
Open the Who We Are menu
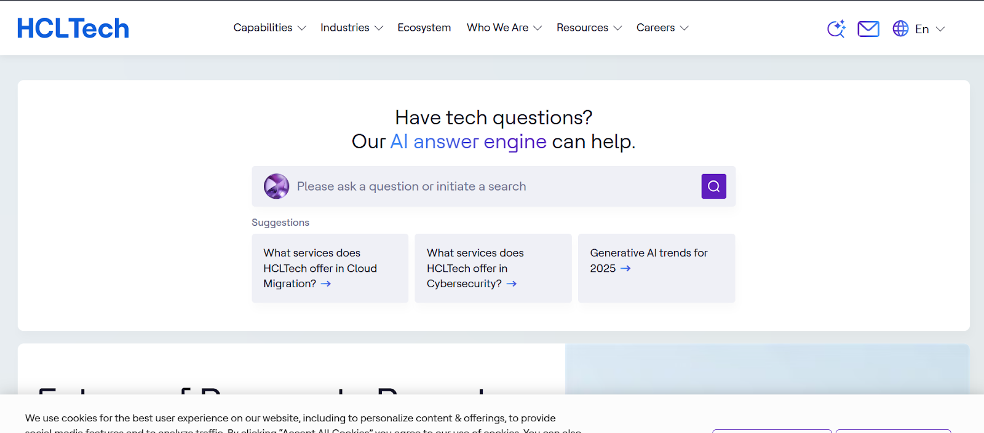point(498,28)
